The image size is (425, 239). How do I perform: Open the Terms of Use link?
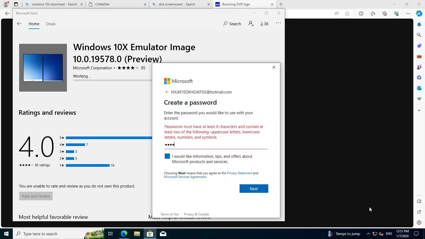pos(170,214)
